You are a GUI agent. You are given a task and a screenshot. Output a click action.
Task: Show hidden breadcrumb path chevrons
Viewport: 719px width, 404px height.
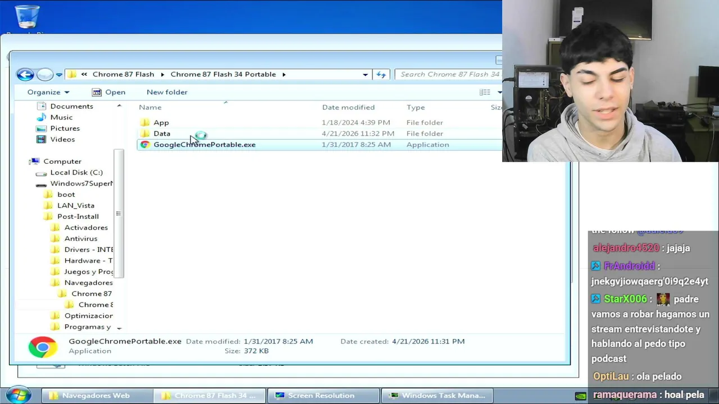tap(84, 74)
